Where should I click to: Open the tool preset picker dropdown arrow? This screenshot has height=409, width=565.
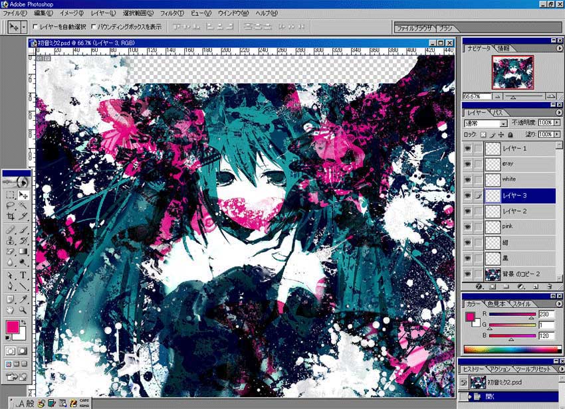pyautogui.click(x=24, y=27)
